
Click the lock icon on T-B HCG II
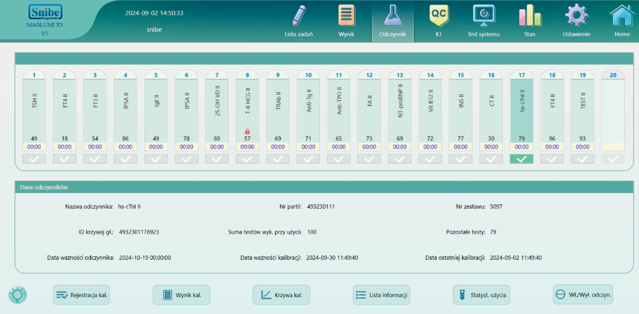click(247, 131)
